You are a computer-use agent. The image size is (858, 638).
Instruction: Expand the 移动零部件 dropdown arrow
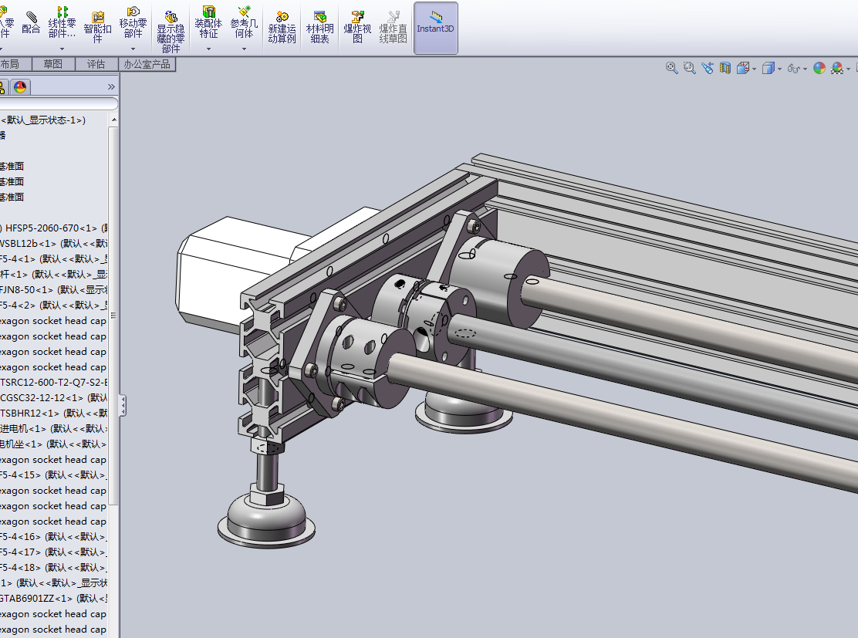(133, 49)
